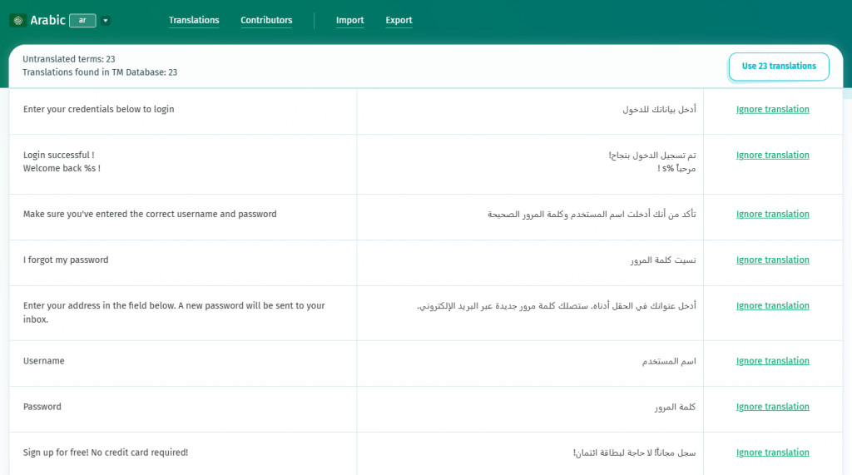Click the Arabic translation text for Password
Image resolution: width=852 pixels, height=475 pixels.
point(675,407)
